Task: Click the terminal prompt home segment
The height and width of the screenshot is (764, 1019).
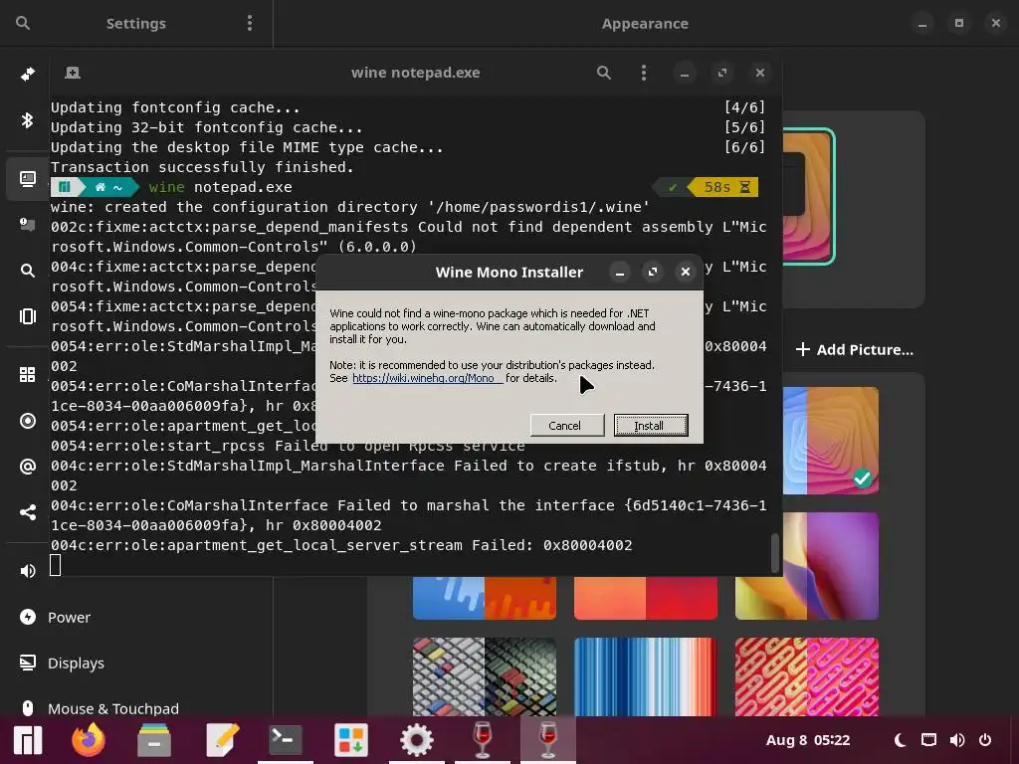Action: 108,187
